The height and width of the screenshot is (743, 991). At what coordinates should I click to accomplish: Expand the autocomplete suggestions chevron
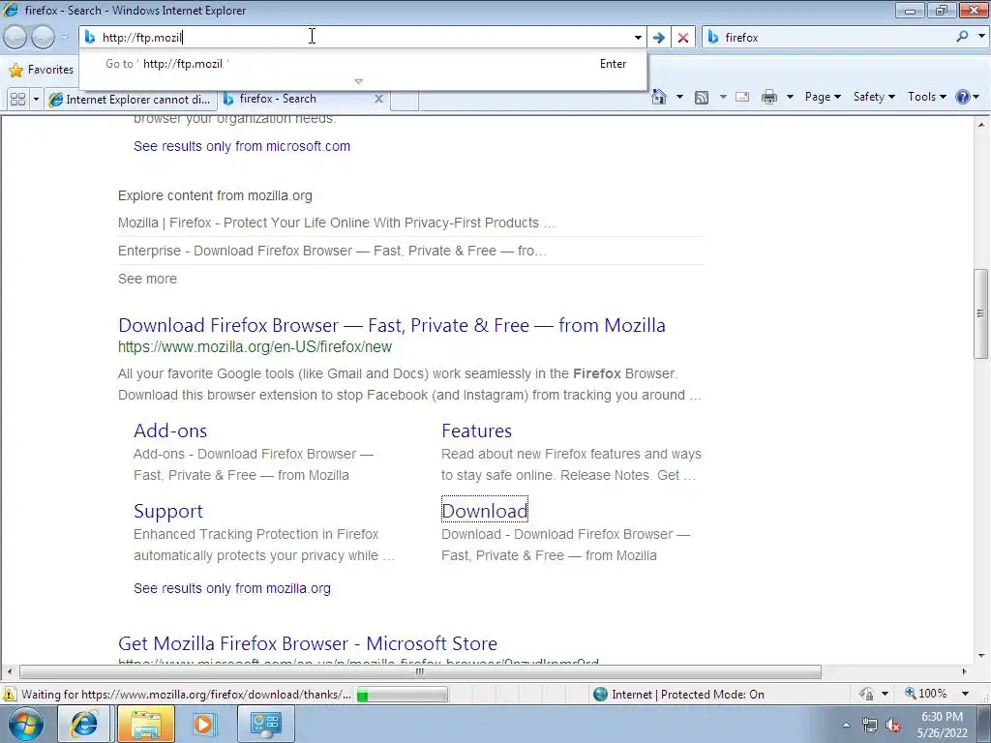tap(358, 81)
